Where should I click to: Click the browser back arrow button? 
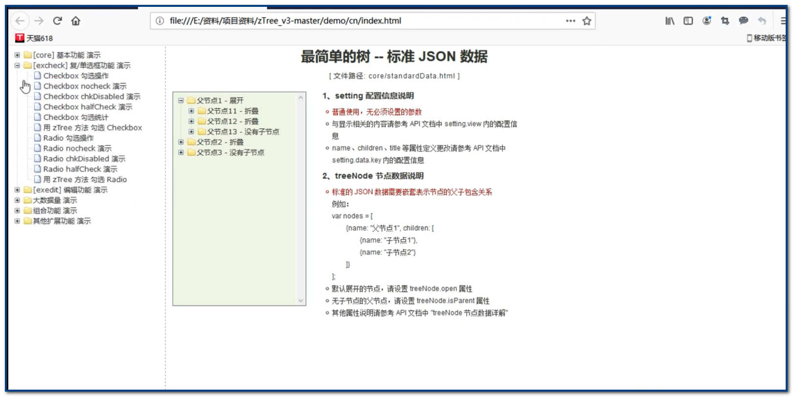click(20, 21)
